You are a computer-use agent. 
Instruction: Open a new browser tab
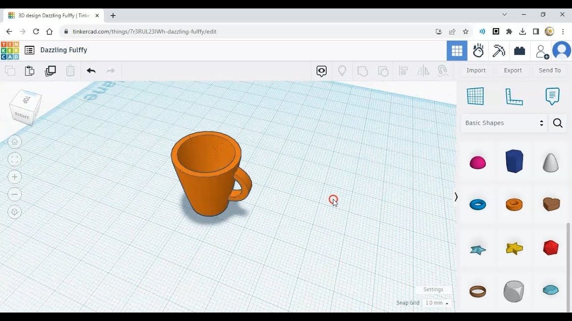tap(113, 16)
